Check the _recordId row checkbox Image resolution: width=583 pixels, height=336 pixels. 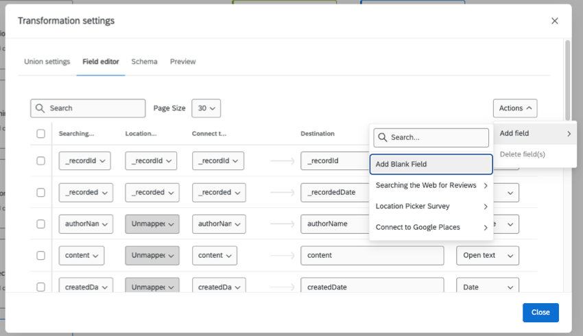tap(41, 160)
